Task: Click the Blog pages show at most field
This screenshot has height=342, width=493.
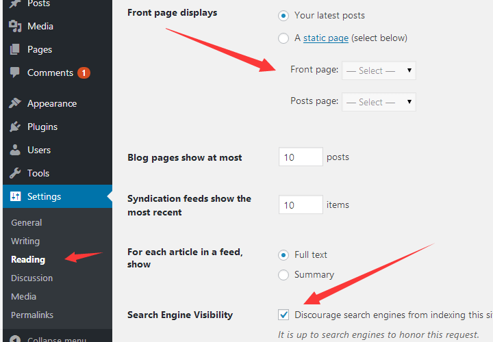Action: [301, 157]
